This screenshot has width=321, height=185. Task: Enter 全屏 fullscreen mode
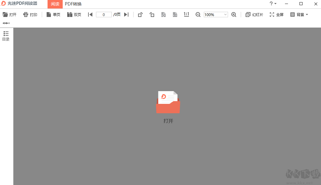[x=276, y=14]
